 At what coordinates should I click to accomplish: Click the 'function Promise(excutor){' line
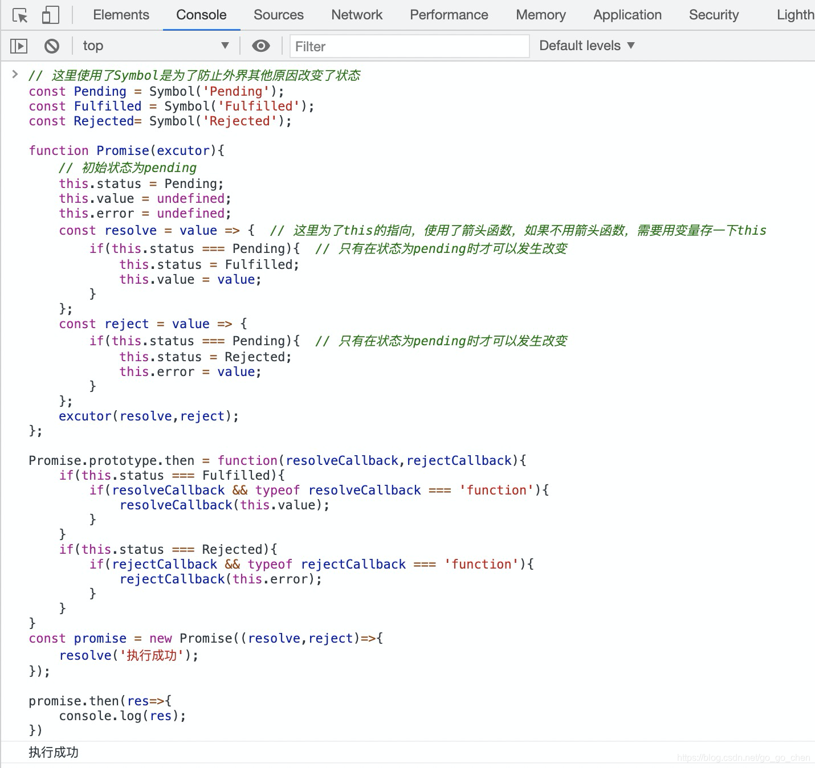point(127,150)
